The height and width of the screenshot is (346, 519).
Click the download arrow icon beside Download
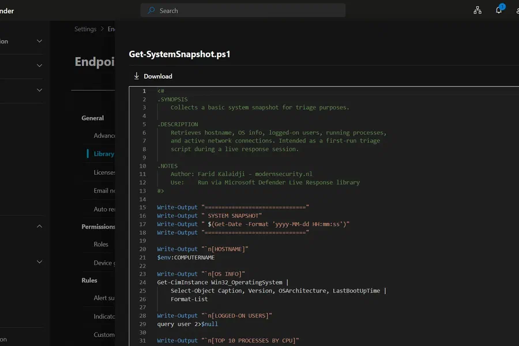click(x=136, y=76)
